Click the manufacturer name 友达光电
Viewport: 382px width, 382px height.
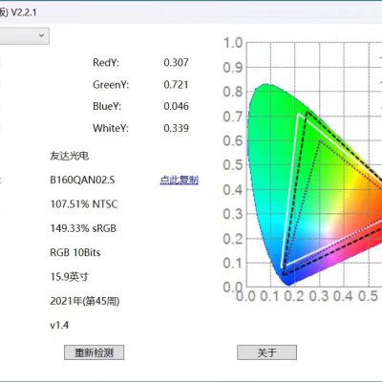coord(69,156)
